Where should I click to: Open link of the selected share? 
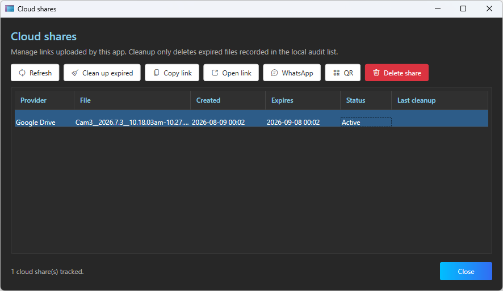[x=231, y=73]
